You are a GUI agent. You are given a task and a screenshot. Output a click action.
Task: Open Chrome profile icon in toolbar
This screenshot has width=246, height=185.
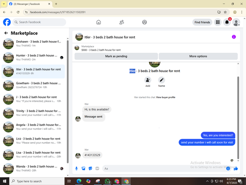pos(235,12)
